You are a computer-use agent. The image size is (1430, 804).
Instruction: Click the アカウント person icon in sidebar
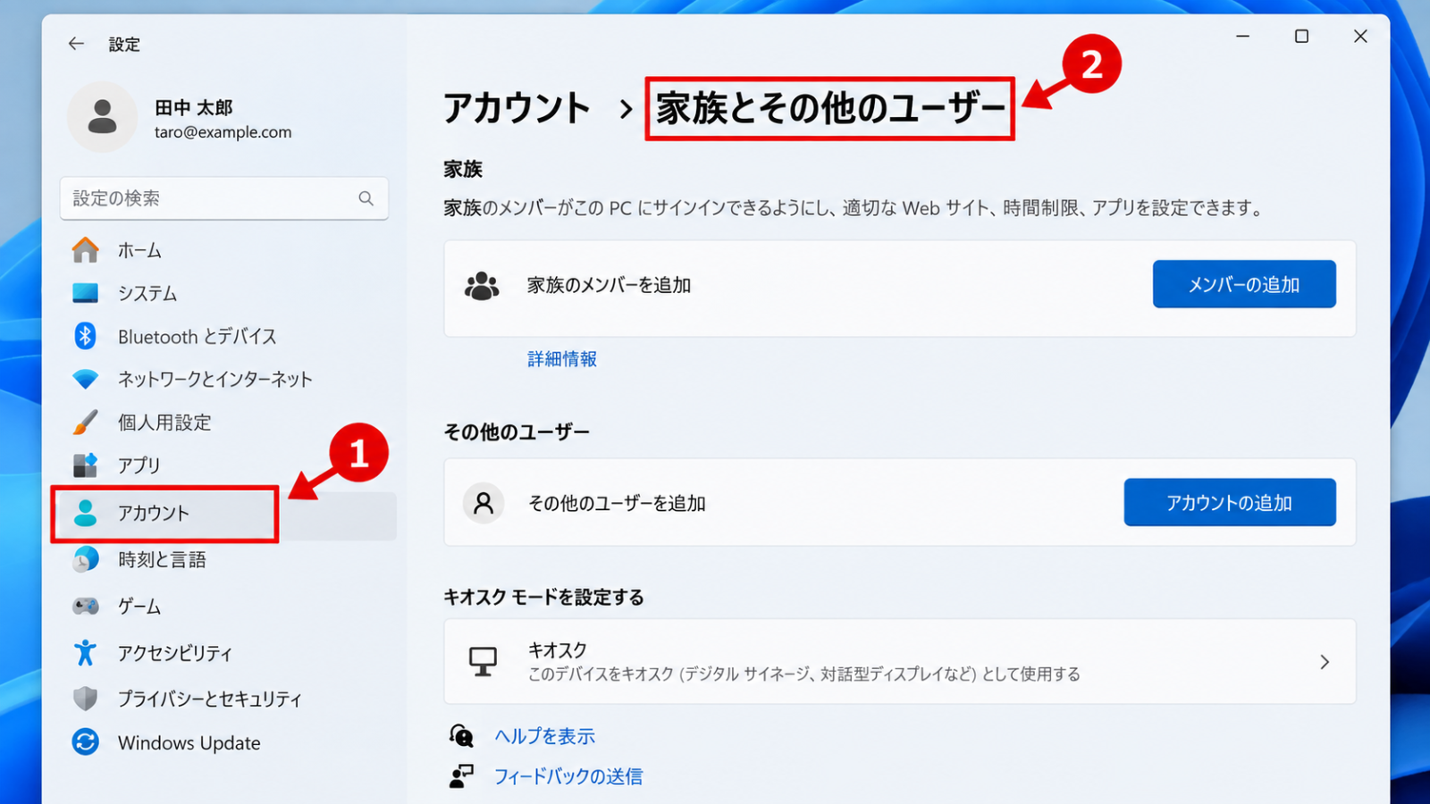(86, 513)
